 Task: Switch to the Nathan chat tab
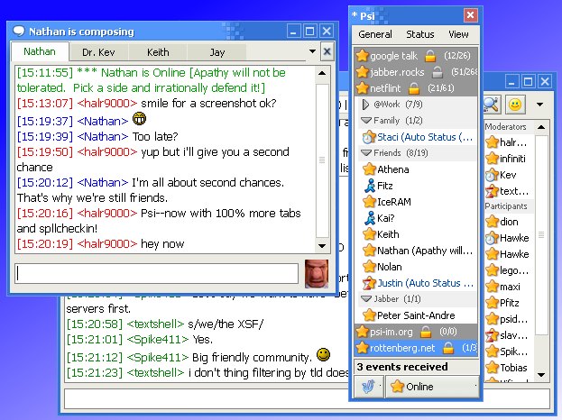[x=40, y=52]
